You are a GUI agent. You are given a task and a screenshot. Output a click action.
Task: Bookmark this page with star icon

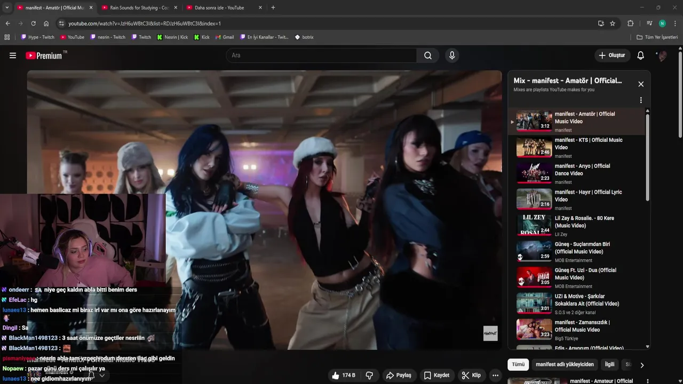coord(613,23)
